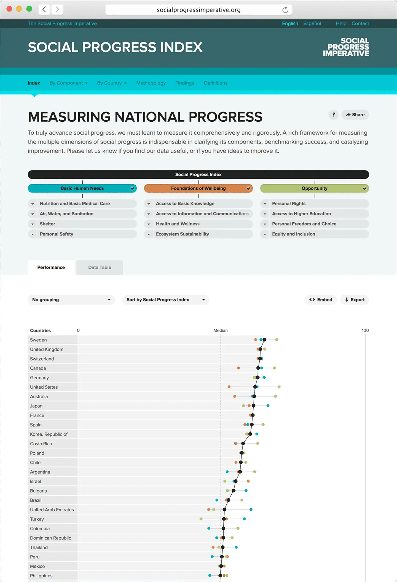Viewport: 397px width, 582px height.
Task: Toggle the Basic Human Needs checkmark
Action: (132, 188)
